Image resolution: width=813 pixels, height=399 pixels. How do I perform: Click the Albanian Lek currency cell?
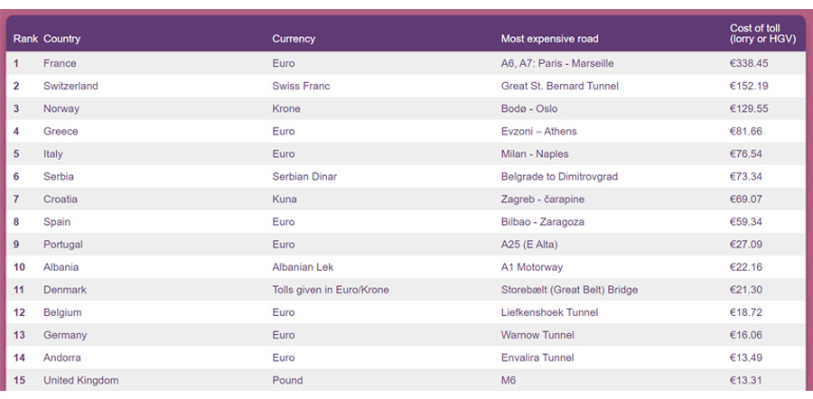click(x=303, y=267)
